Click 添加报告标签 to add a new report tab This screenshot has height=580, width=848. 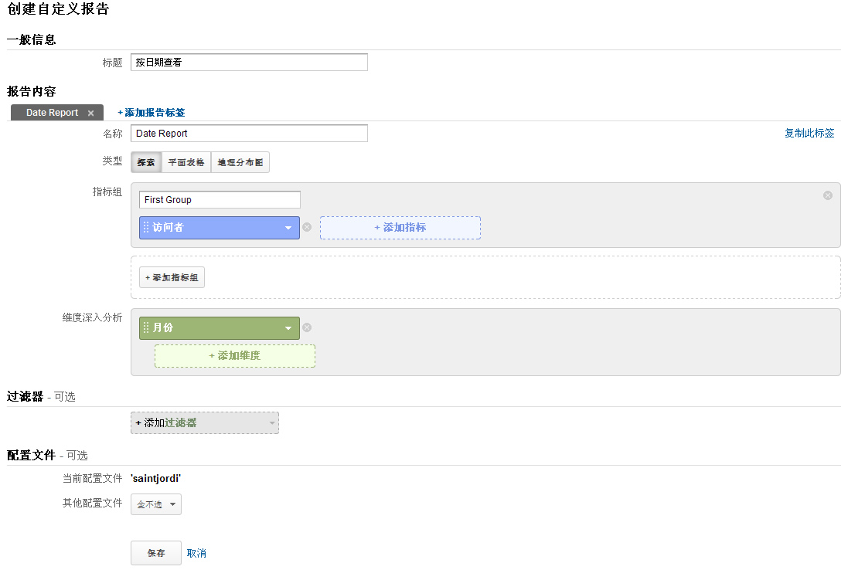pos(152,112)
